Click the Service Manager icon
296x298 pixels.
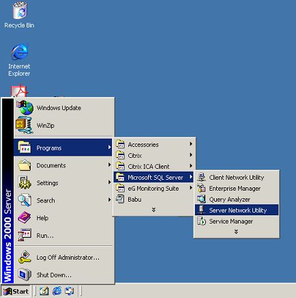click(201, 221)
